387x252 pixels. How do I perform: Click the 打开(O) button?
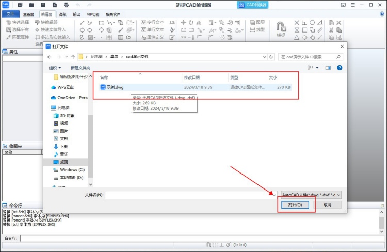click(295, 205)
